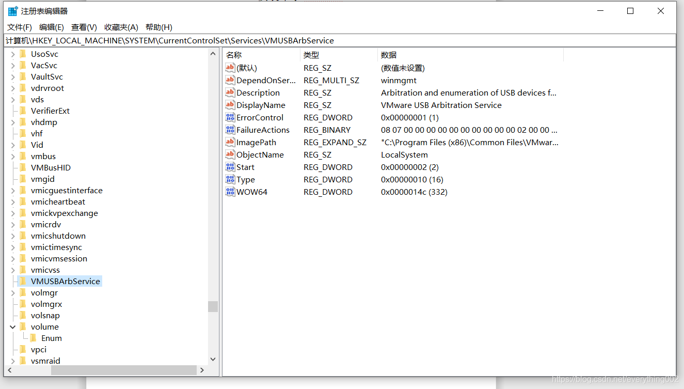Image resolution: width=684 pixels, height=389 pixels.
Task: Click the Registry Editor app icon in title bar
Action: click(x=13, y=11)
